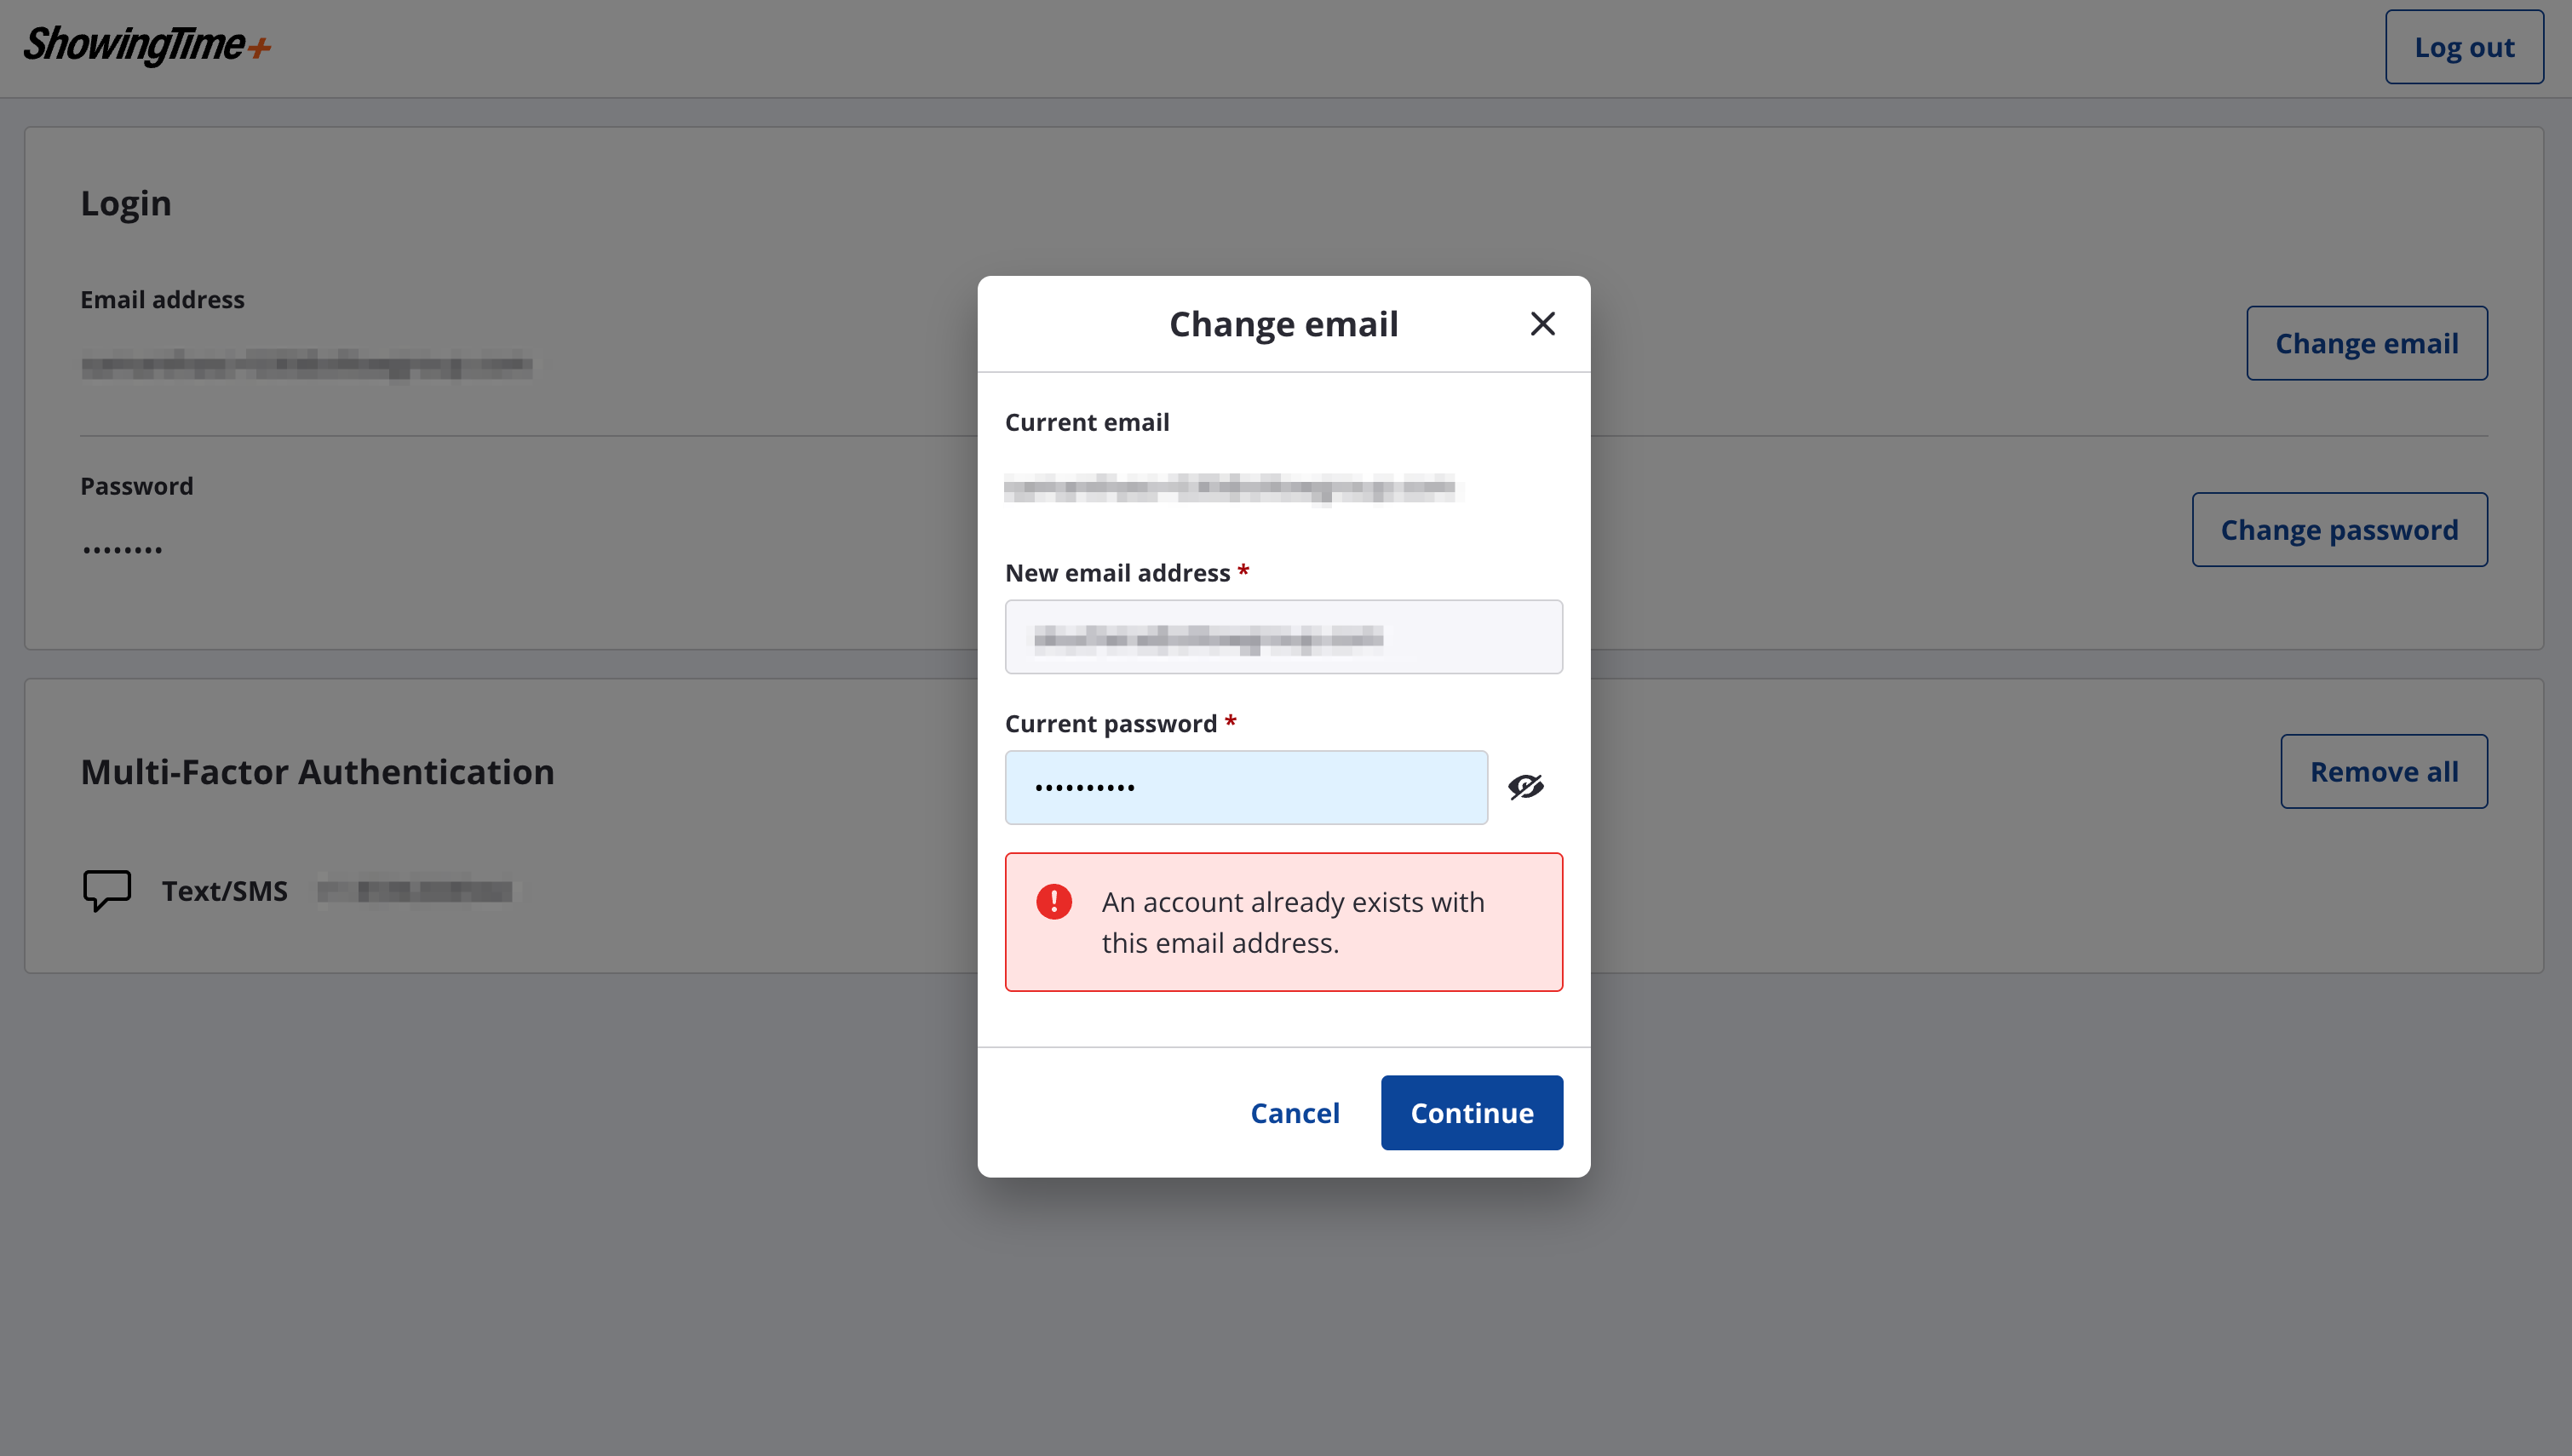The image size is (2572, 1456).
Task: Toggle password visibility eye icon
Action: coord(1525,787)
